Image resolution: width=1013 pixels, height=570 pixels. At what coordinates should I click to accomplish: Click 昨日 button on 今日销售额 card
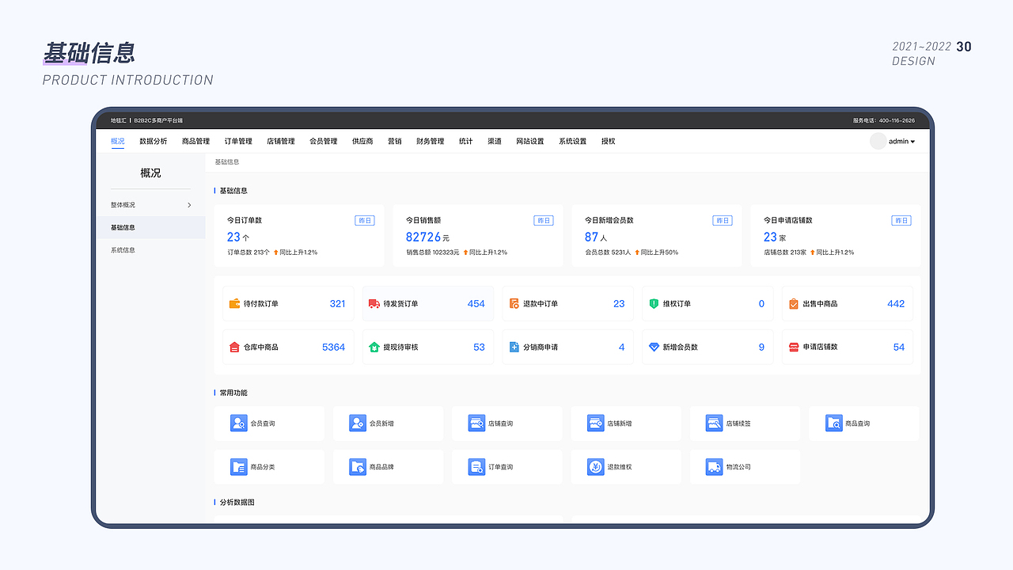click(544, 221)
